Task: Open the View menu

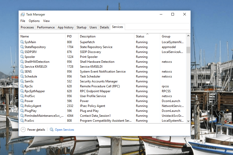Action: (46, 21)
